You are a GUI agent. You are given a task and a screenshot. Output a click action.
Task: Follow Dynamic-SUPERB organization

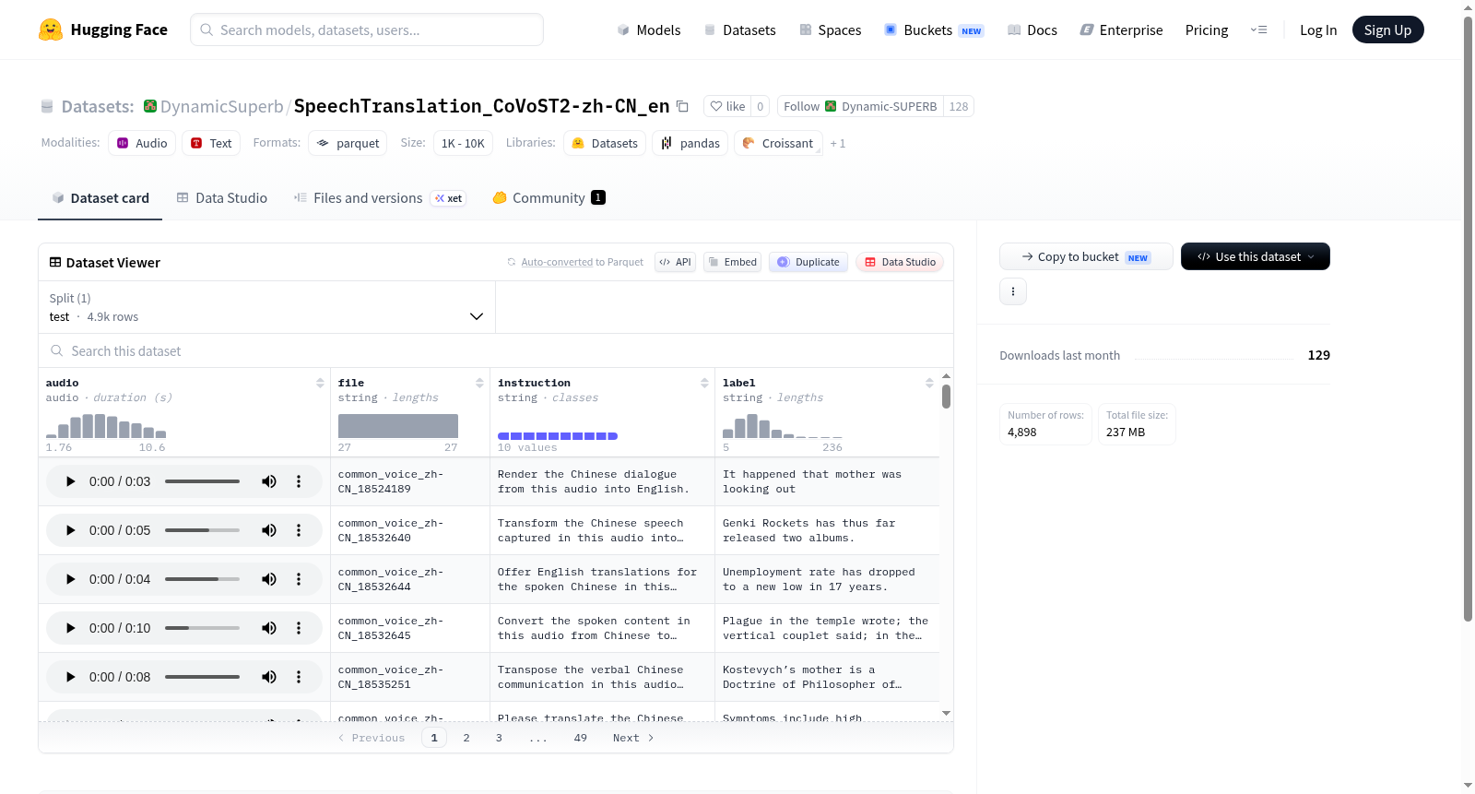[860, 106]
